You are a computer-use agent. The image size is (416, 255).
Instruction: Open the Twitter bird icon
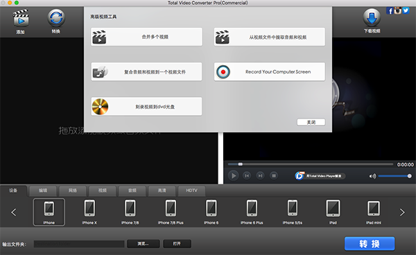pos(406,10)
